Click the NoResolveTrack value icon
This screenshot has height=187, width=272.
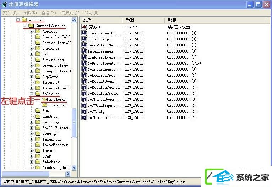coord(84,93)
